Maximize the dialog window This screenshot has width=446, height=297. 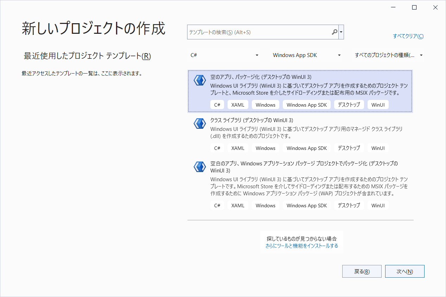point(414,7)
